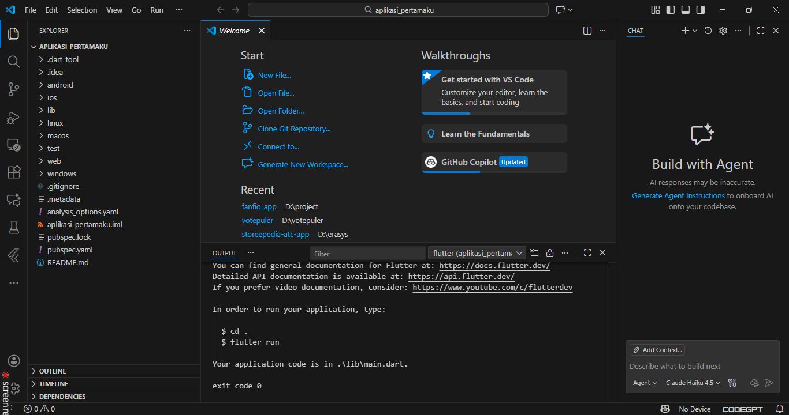Click Generate Agent Instructions link
This screenshot has width=789, height=415.
pyautogui.click(x=678, y=195)
